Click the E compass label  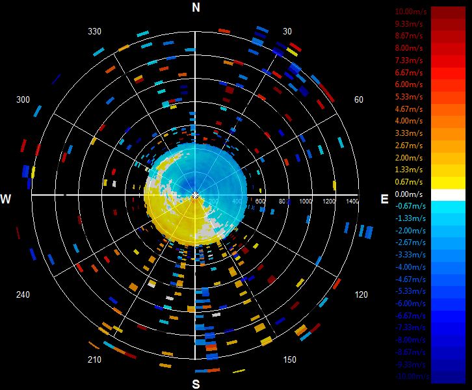click(x=384, y=199)
